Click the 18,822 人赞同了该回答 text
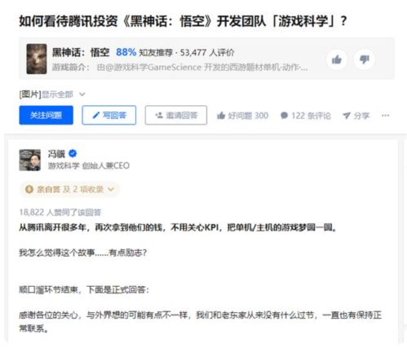Viewport: 407px width, 348px height. point(60,212)
